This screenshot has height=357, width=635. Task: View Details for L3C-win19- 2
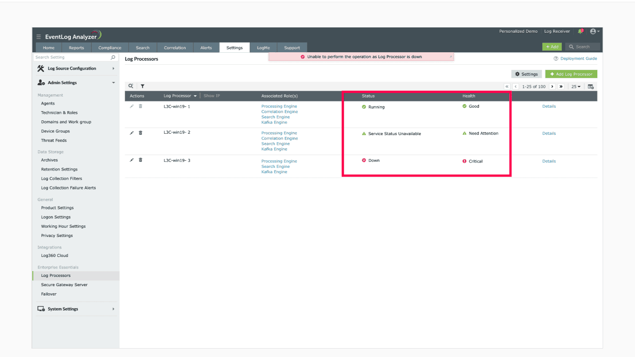549,133
